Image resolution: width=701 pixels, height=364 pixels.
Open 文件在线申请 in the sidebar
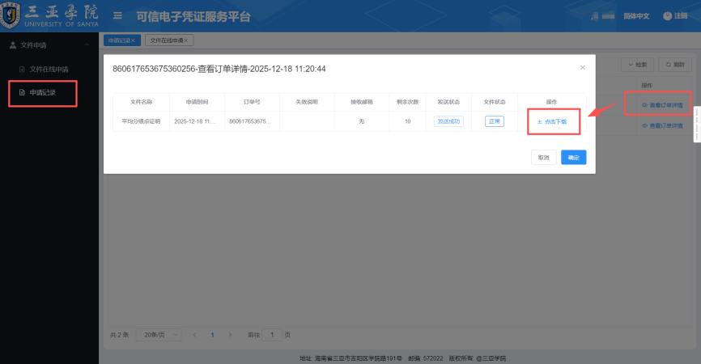49,70
